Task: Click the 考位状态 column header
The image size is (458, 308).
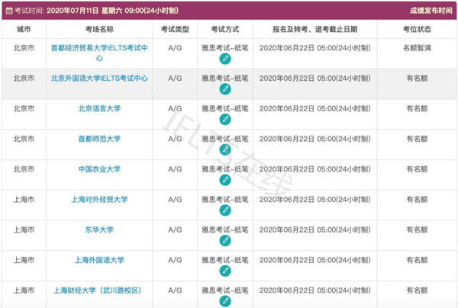Action: (x=417, y=29)
